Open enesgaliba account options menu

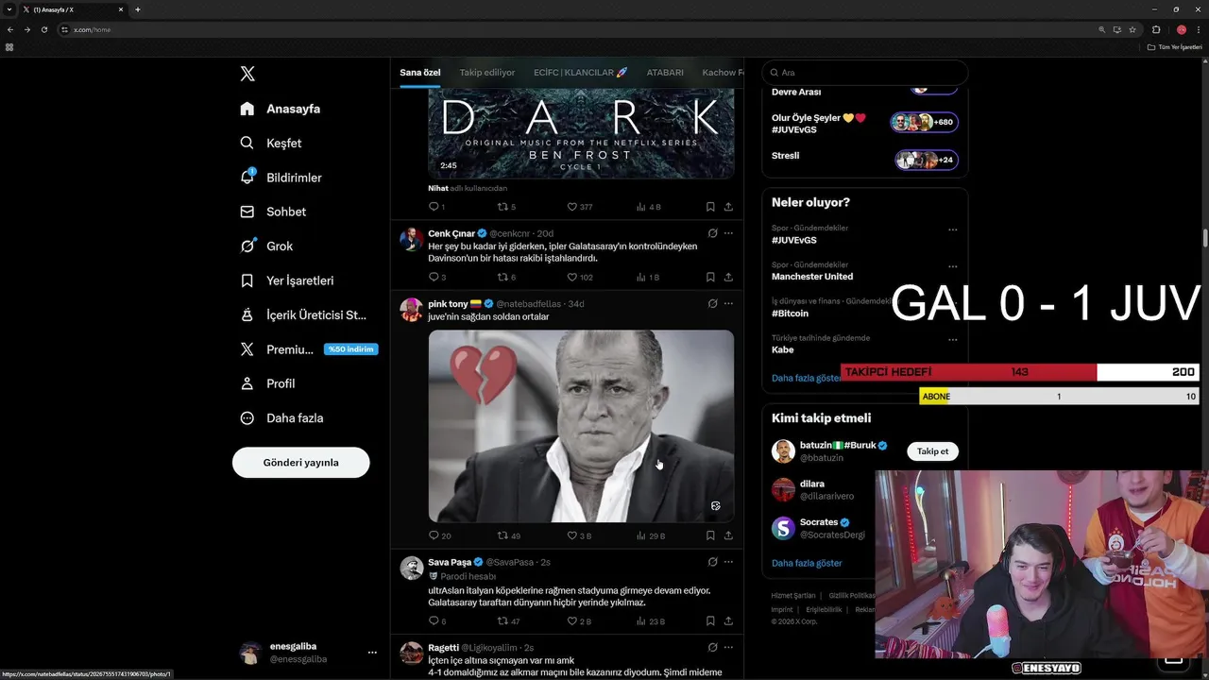[372, 653]
